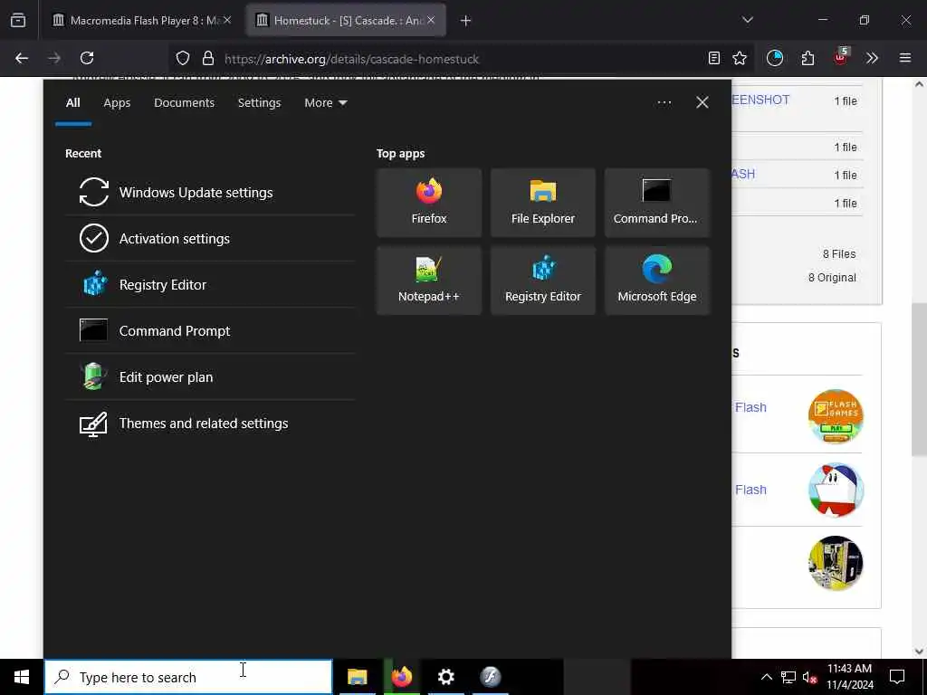Open network tray icon
The image size is (927, 695).
click(x=788, y=677)
